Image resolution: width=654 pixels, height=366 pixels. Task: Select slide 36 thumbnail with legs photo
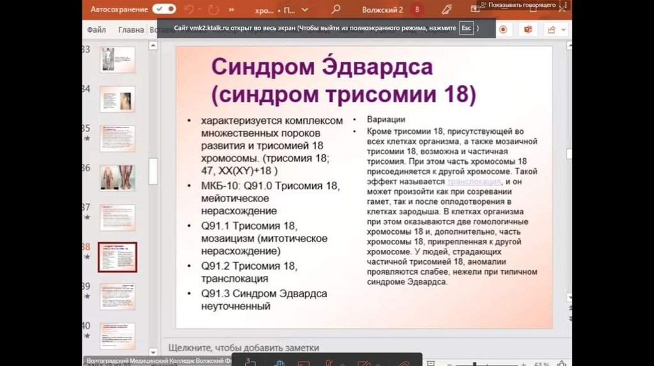(x=117, y=178)
